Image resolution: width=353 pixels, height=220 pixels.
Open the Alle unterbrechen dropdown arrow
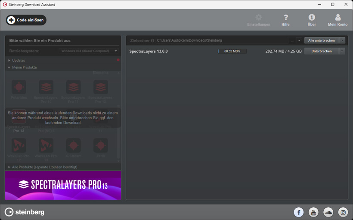(342, 41)
